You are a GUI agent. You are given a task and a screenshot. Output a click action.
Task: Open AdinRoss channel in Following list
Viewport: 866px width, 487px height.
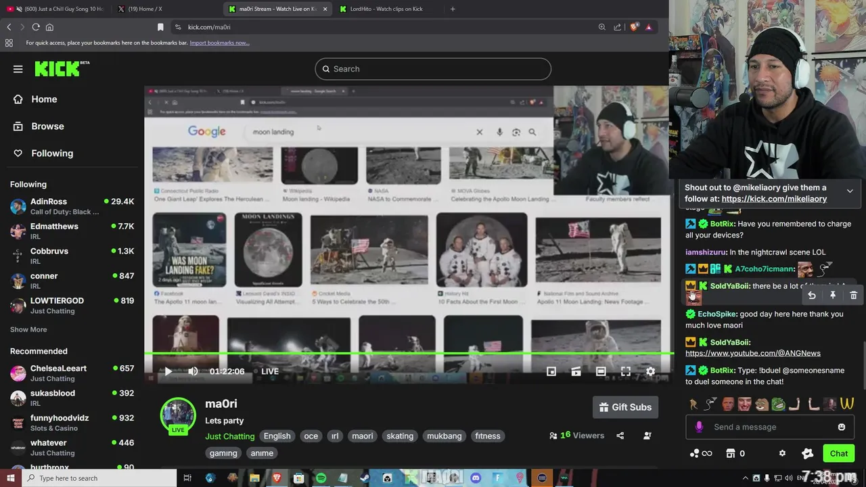[x=72, y=206]
